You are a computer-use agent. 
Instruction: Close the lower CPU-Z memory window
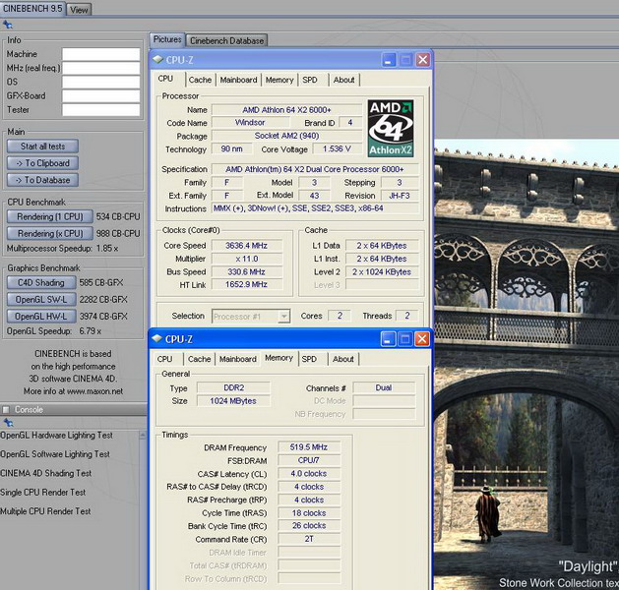pos(422,339)
